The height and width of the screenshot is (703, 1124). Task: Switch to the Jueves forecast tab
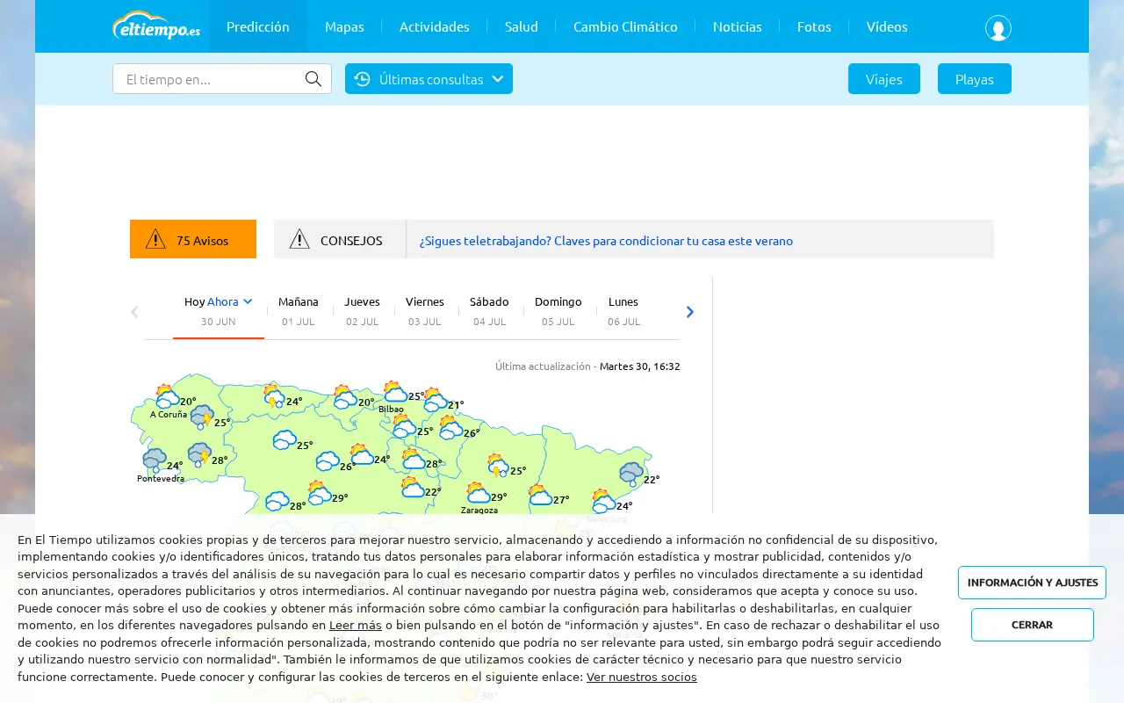pos(363,311)
